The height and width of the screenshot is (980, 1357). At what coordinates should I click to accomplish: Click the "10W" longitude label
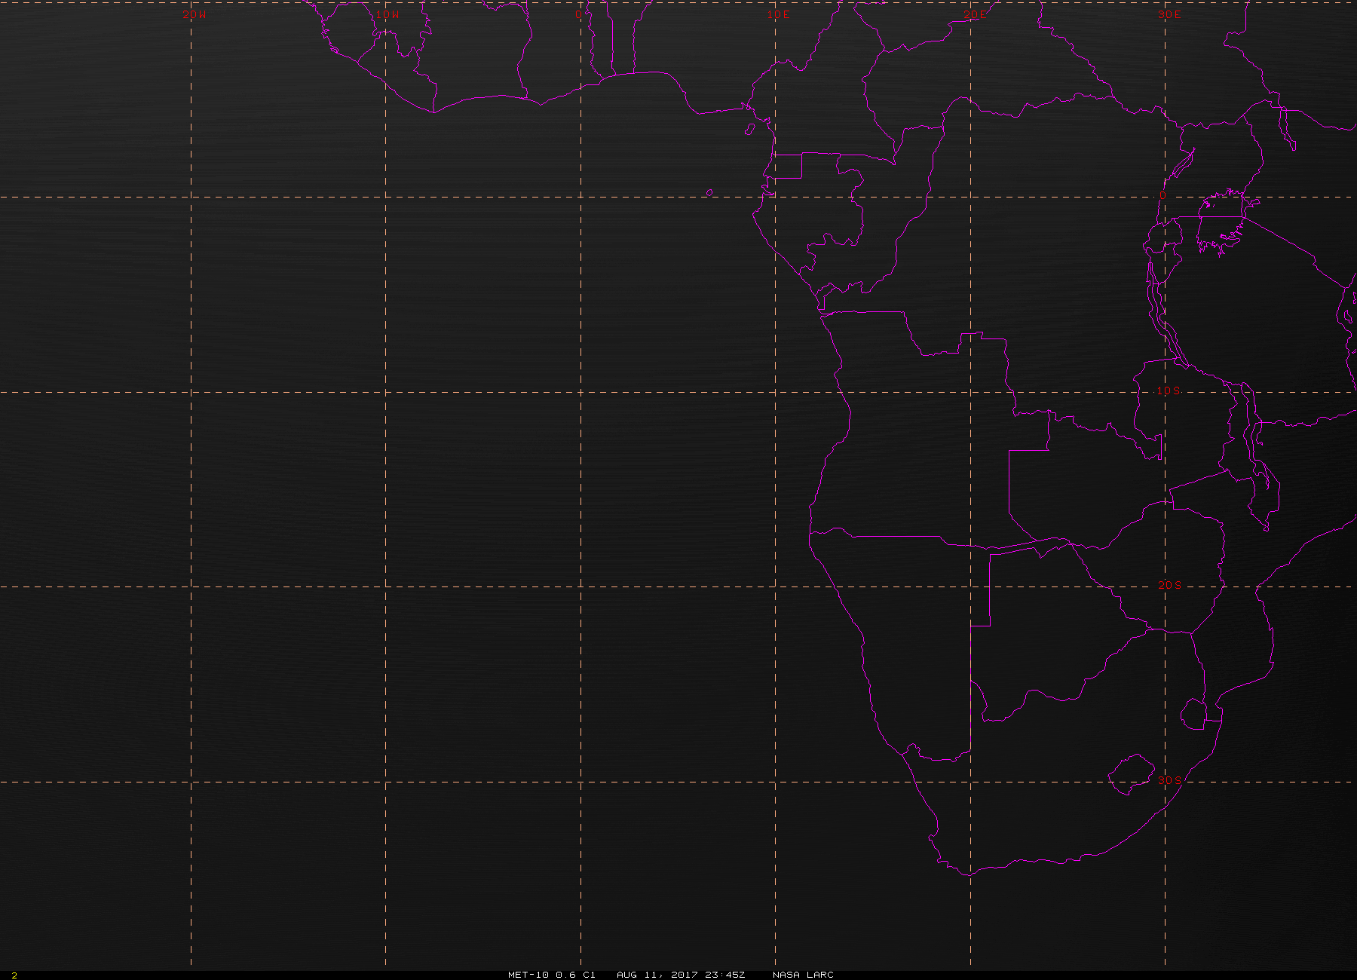(x=388, y=14)
